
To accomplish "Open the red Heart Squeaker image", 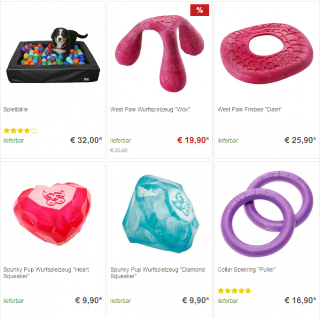I will pos(52,214).
